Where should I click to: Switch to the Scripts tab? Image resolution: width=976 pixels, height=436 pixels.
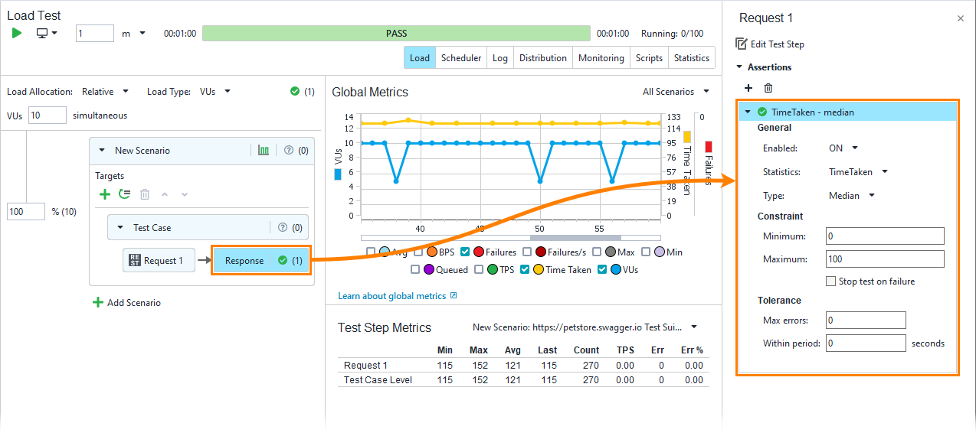(649, 58)
